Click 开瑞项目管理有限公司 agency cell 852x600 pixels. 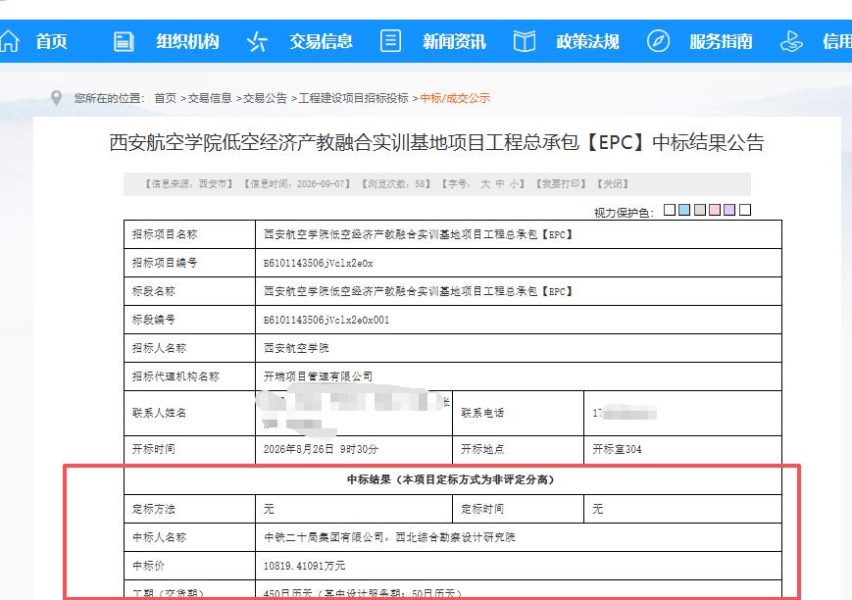519,376
